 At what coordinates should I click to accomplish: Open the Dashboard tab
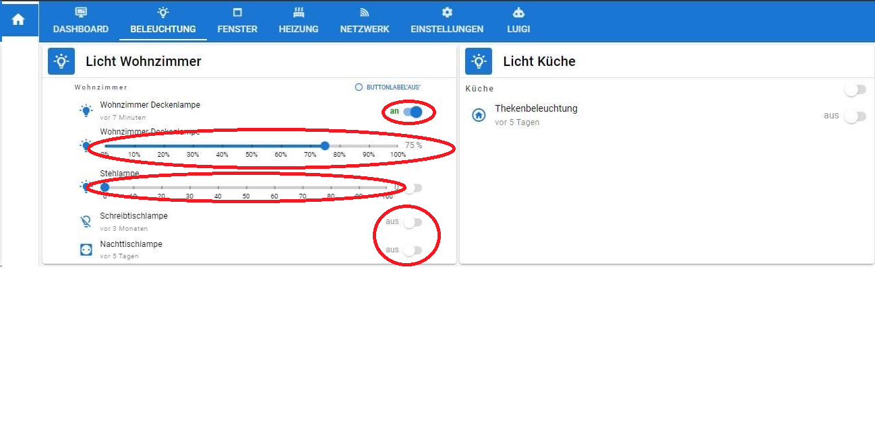tap(81, 21)
